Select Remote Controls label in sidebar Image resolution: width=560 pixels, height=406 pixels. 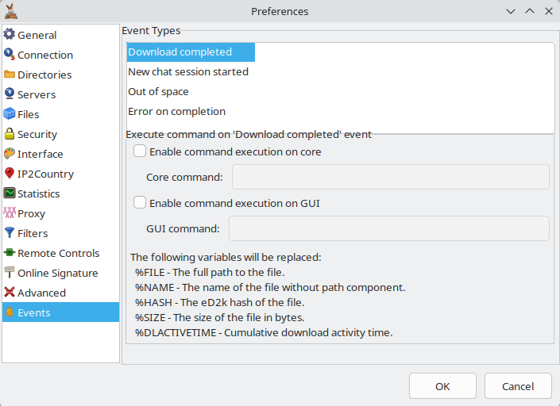click(x=59, y=253)
